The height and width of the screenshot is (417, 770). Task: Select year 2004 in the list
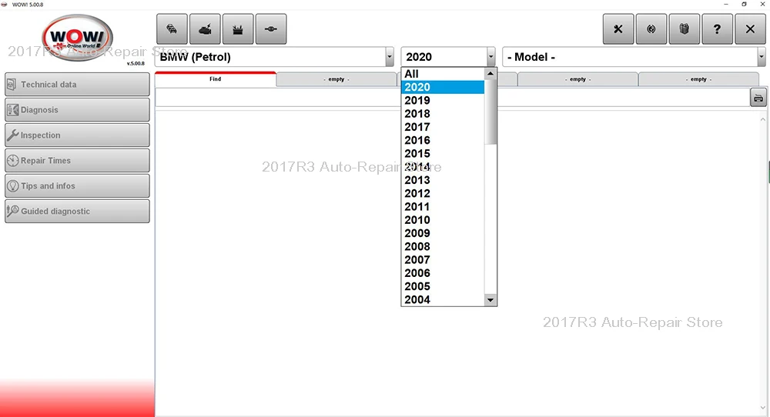[x=443, y=299]
